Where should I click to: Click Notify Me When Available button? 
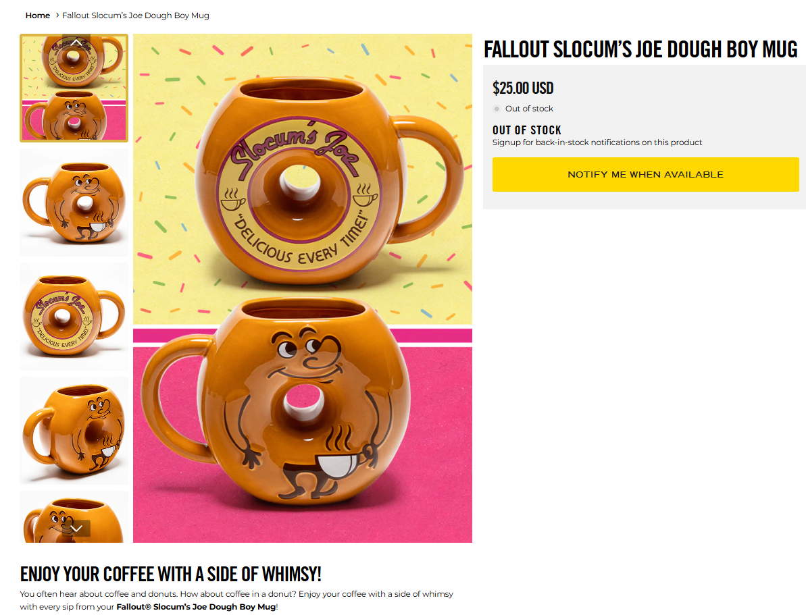click(x=645, y=175)
